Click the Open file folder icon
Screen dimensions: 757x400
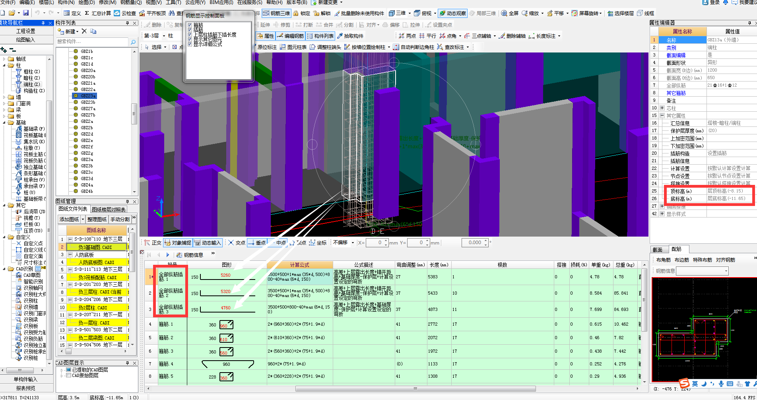click(x=12, y=13)
